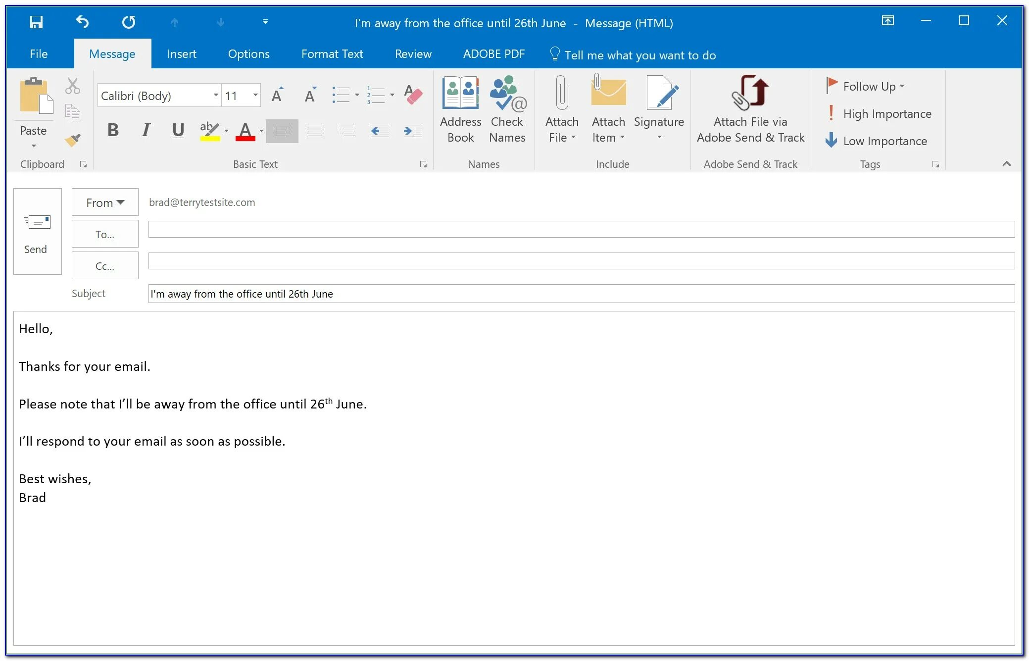Click in the Subject text field

click(581, 294)
